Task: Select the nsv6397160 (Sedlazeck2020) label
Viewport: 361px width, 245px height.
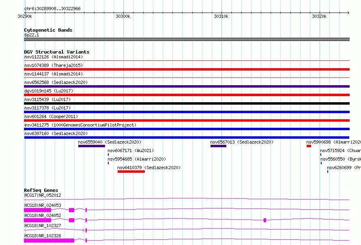Action: pos(56,133)
